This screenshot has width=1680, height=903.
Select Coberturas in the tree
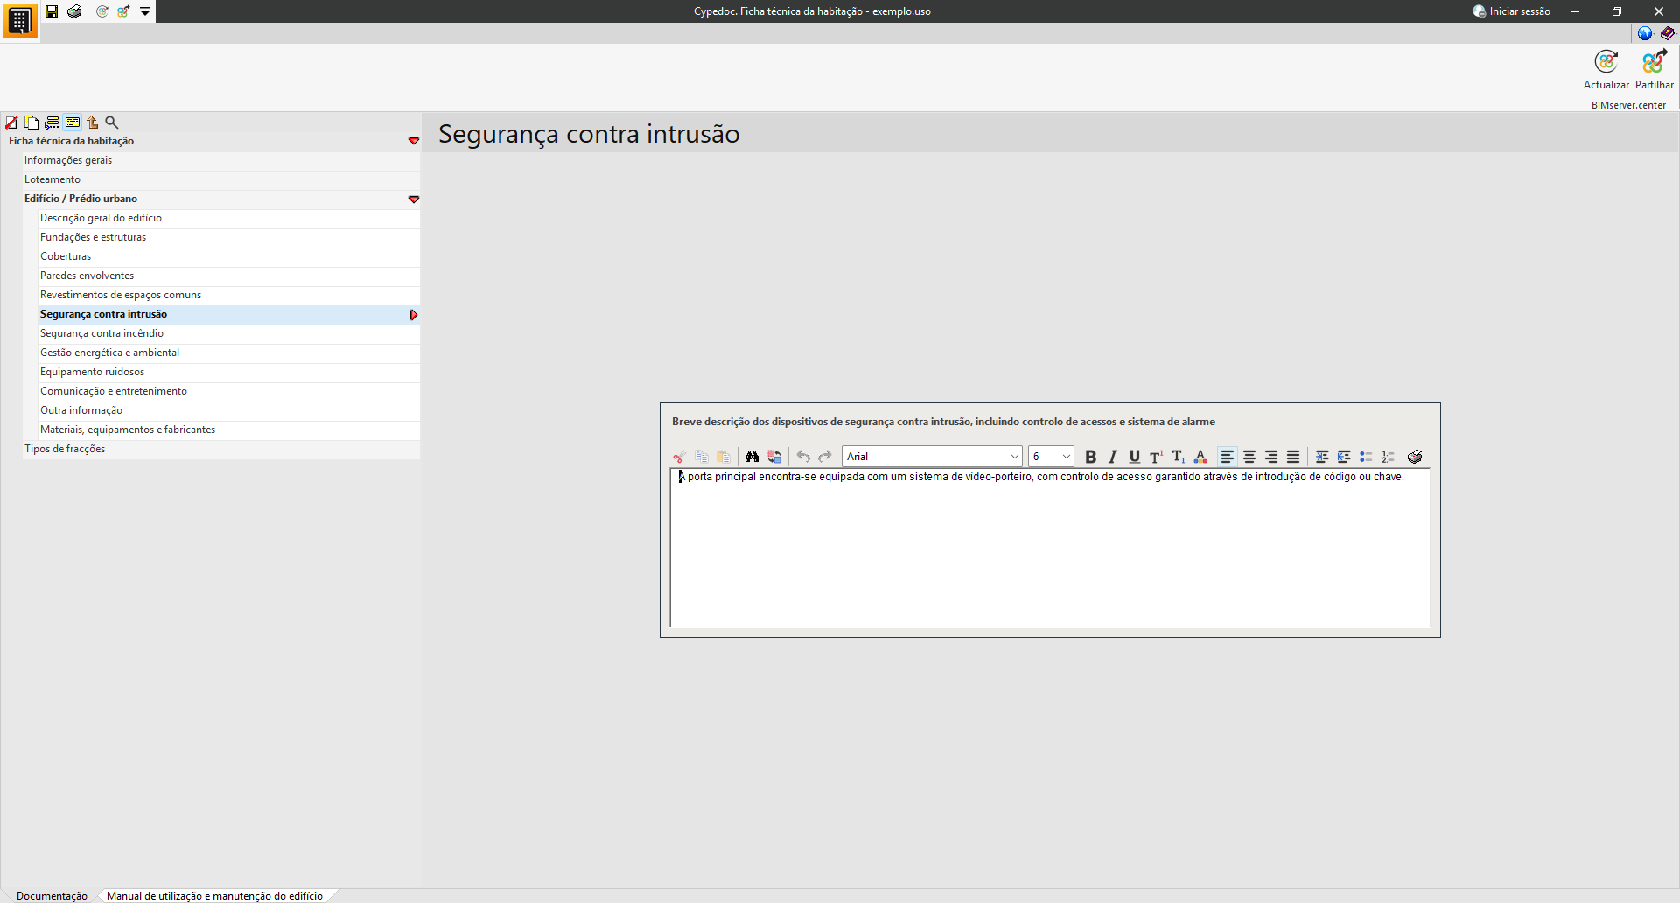(229, 256)
